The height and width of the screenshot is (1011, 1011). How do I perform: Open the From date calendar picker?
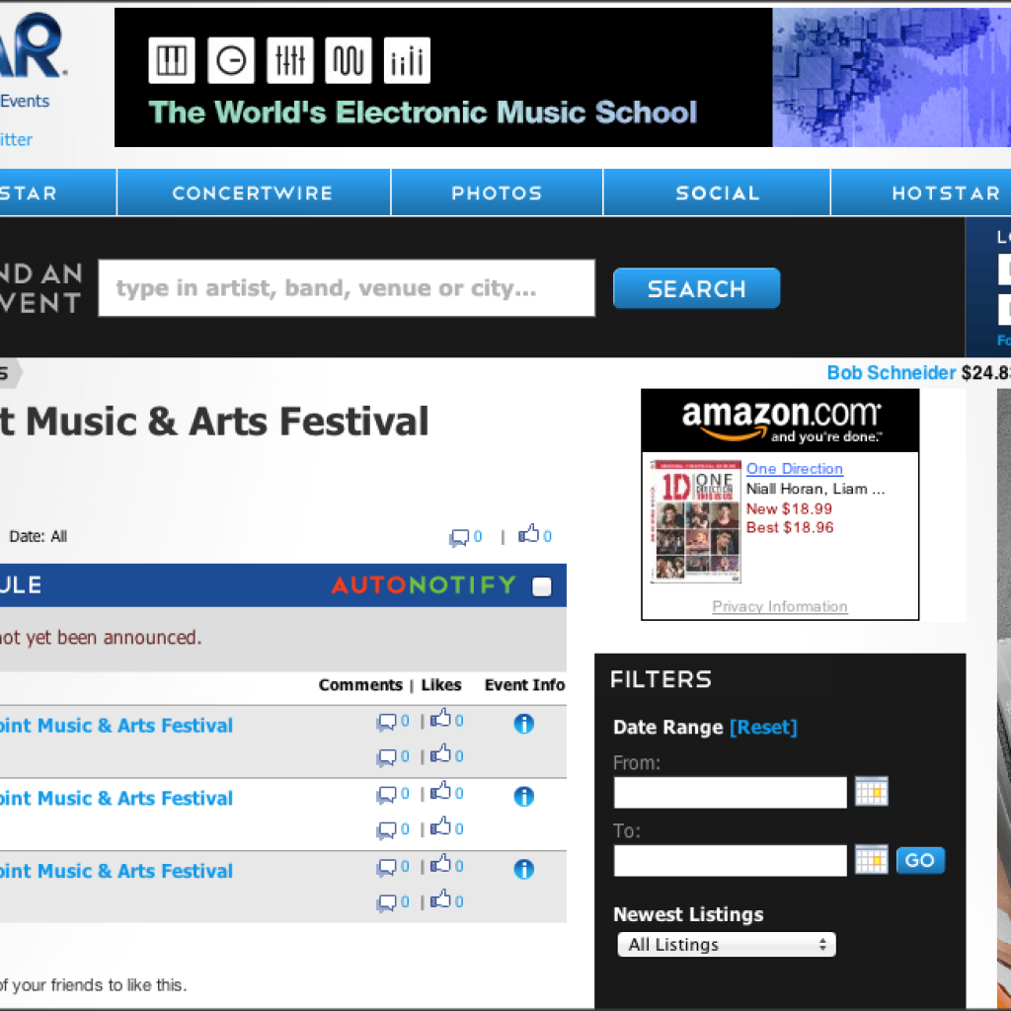pos(871,792)
